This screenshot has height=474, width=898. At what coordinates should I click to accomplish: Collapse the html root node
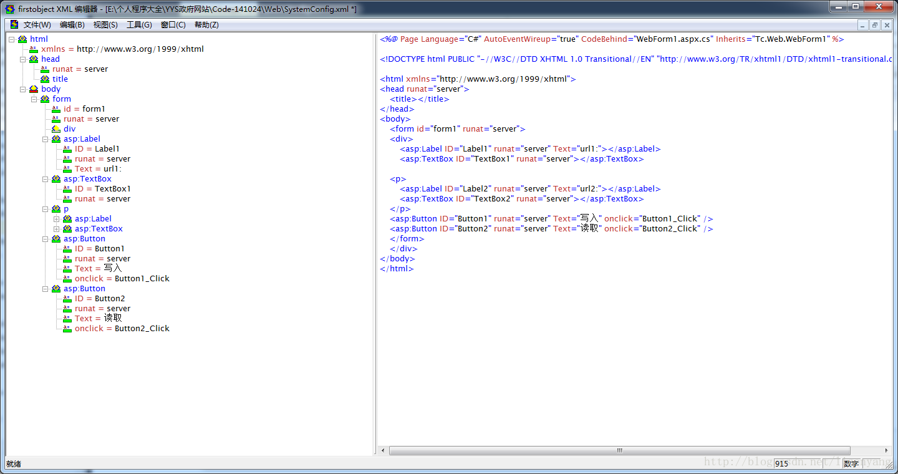point(12,39)
